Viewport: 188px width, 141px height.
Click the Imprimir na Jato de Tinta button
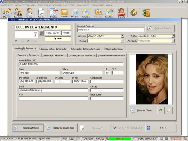tap(62, 128)
